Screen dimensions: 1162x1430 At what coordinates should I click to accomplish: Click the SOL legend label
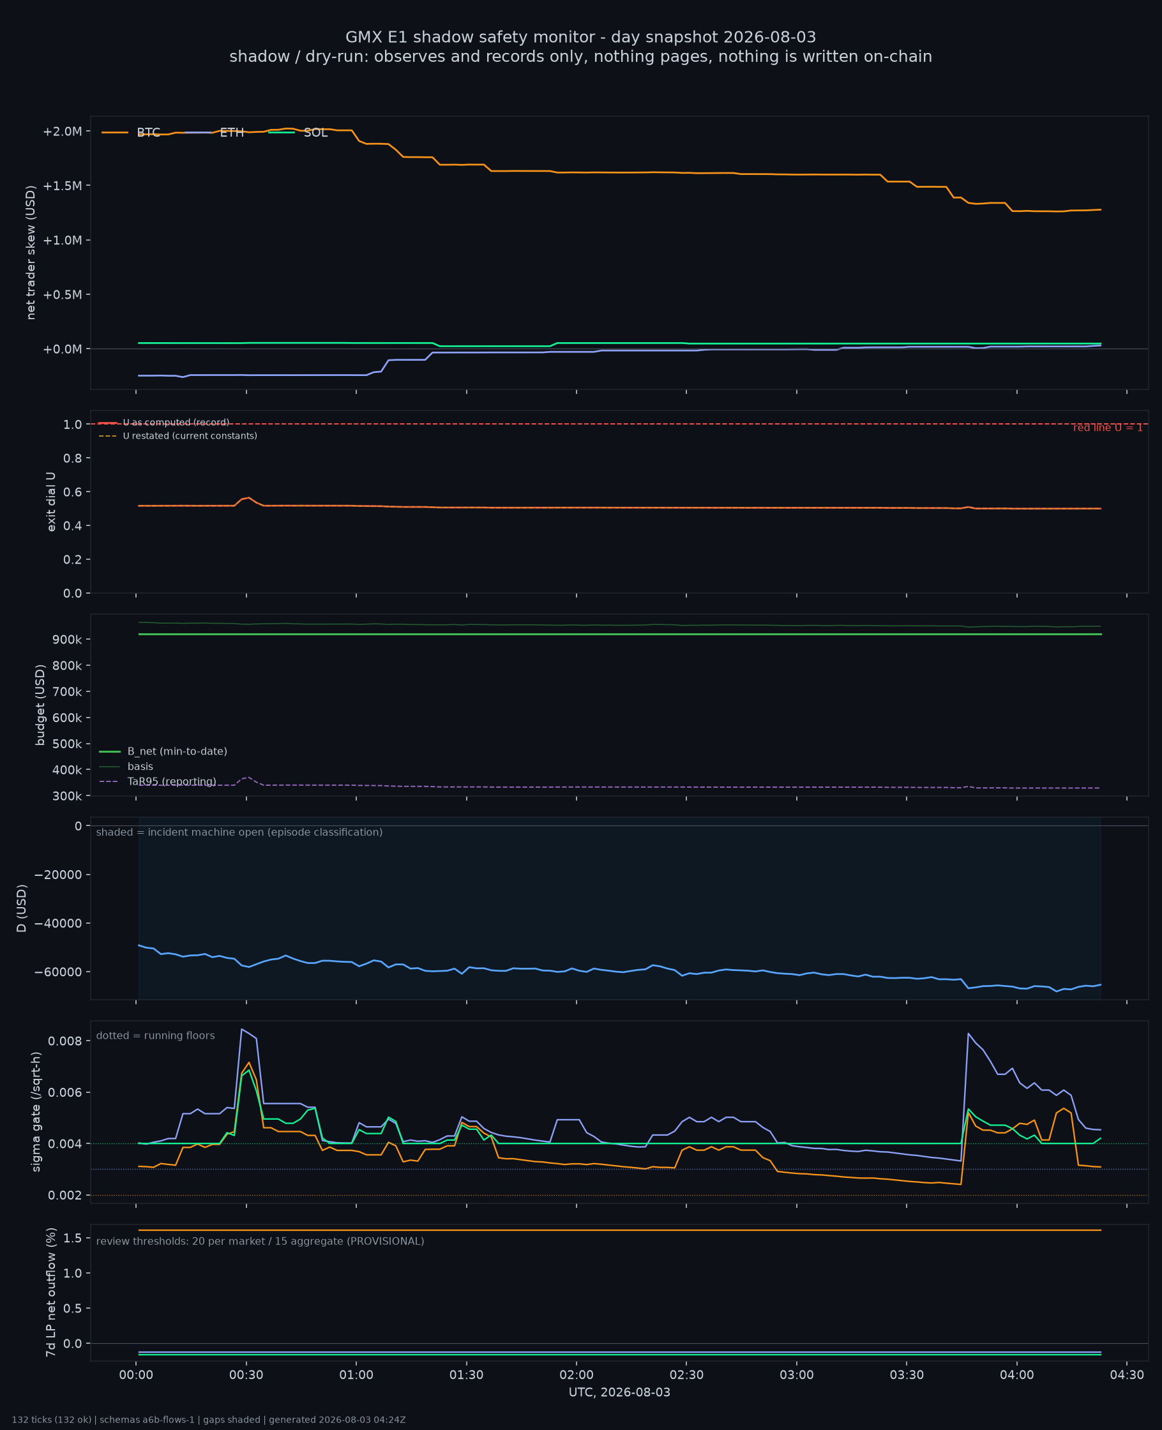[315, 133]
